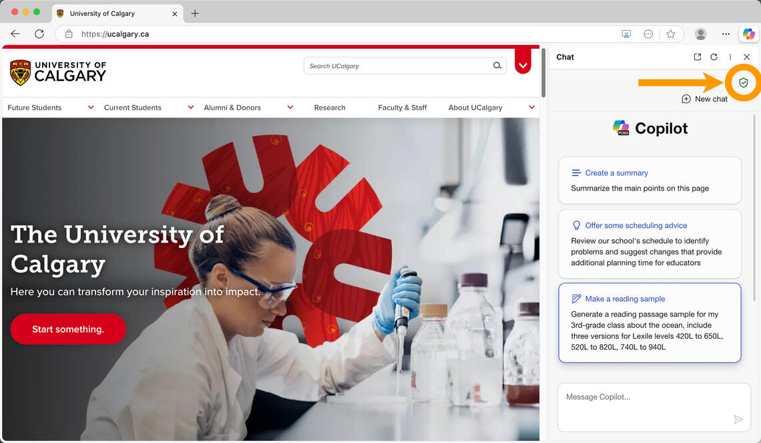The width and height of the screenshot is (761, 443).
Task: Open the red chevron below the search bar
Action: [x=523, y=65]
